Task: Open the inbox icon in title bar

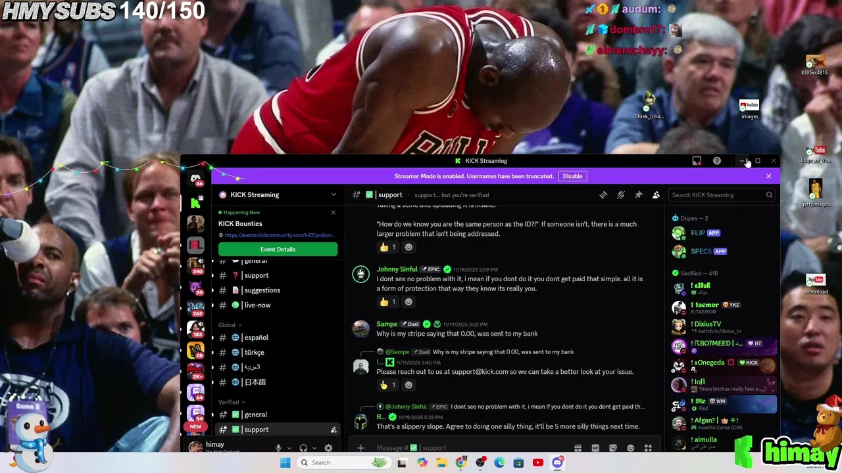Action: (697, 161)
